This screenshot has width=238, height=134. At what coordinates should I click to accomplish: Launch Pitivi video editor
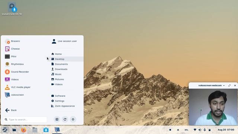pos(11,57)
